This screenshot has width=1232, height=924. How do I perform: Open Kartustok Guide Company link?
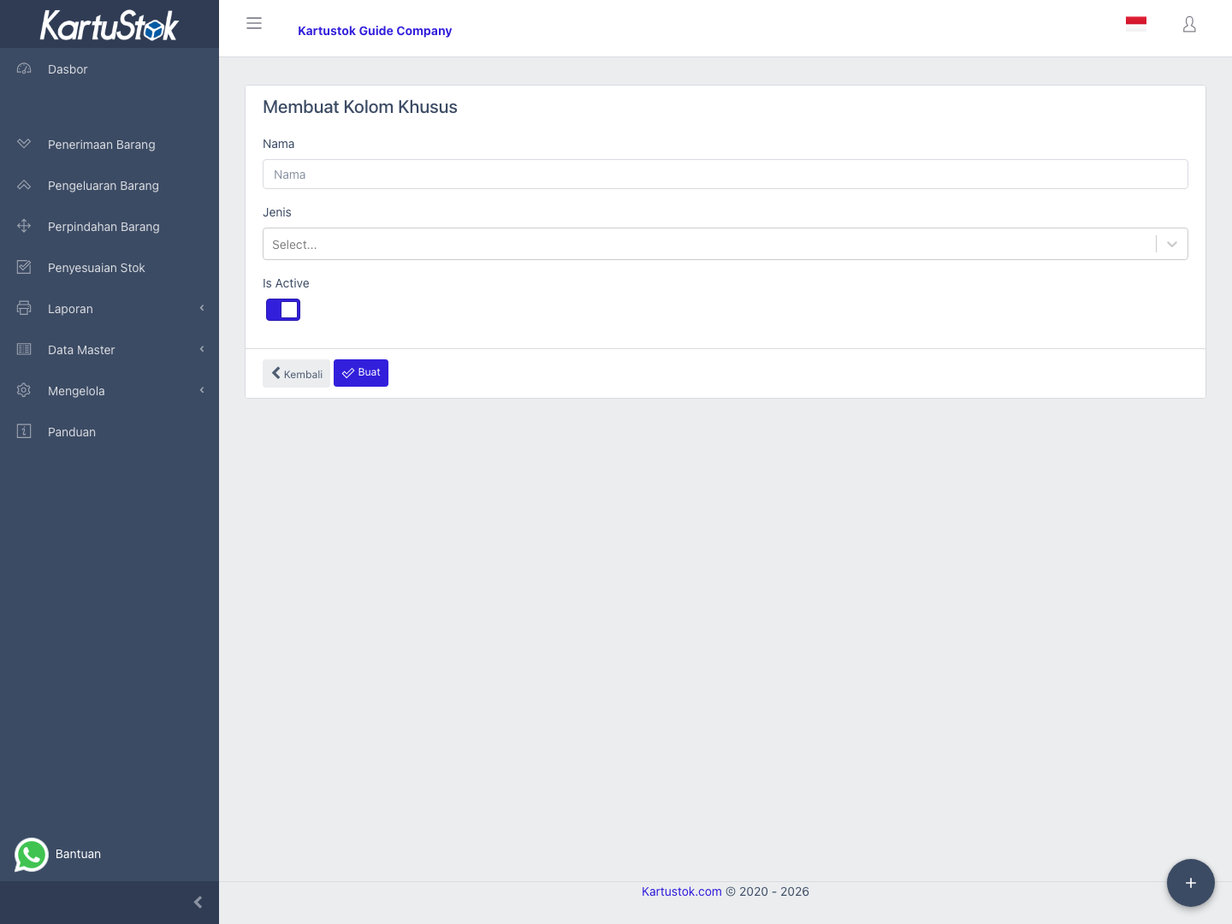tap(375, 31)
